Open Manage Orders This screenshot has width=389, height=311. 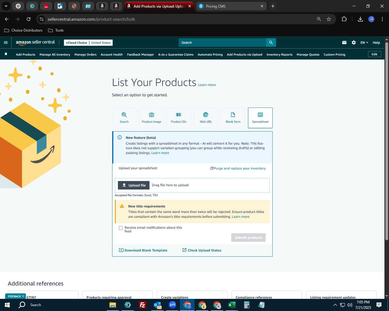(85, 55)
